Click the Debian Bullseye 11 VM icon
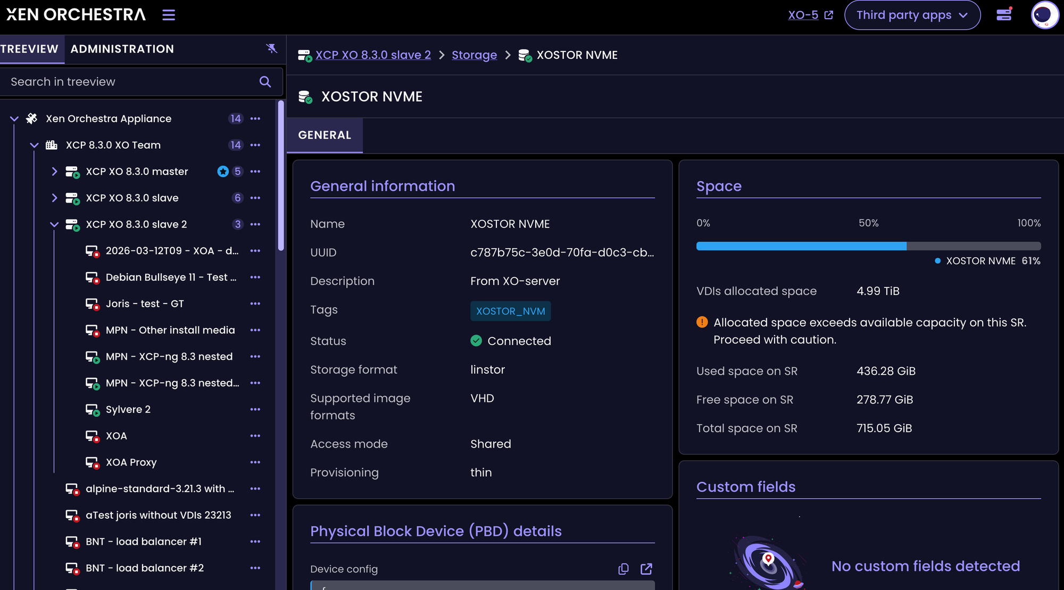Screen dimensions: 1064x590 tap(93, 278)
